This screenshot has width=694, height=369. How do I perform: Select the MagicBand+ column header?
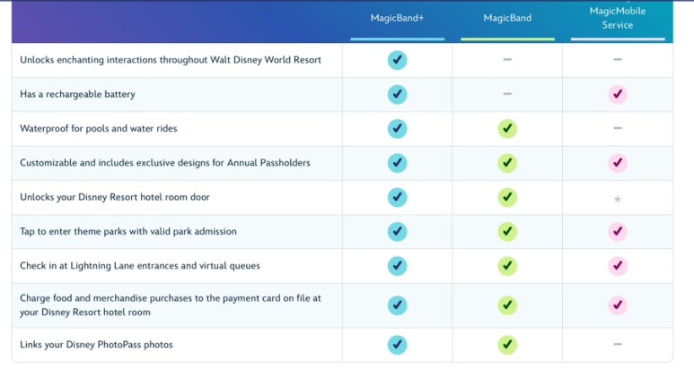[x=397, y=18]
